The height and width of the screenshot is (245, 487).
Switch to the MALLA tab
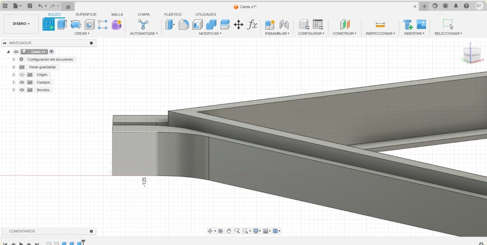(x=117, y=14)
